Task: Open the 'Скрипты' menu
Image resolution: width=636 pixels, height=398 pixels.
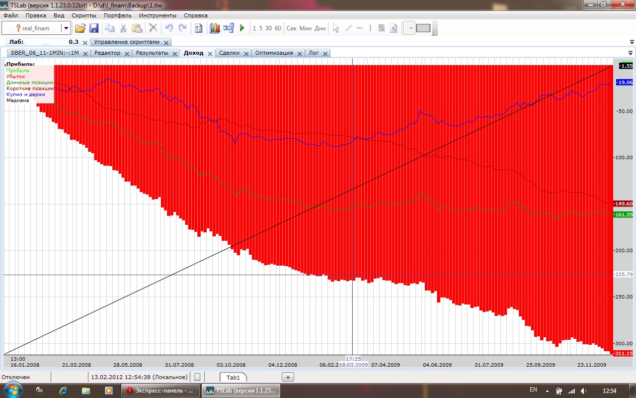Action: [83, 15]
